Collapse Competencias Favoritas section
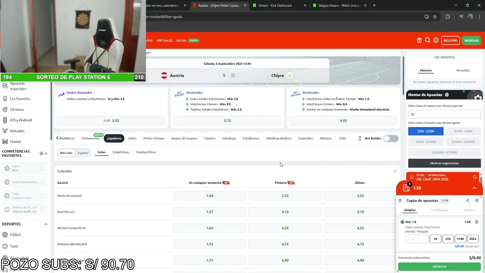 coord(46,154)
